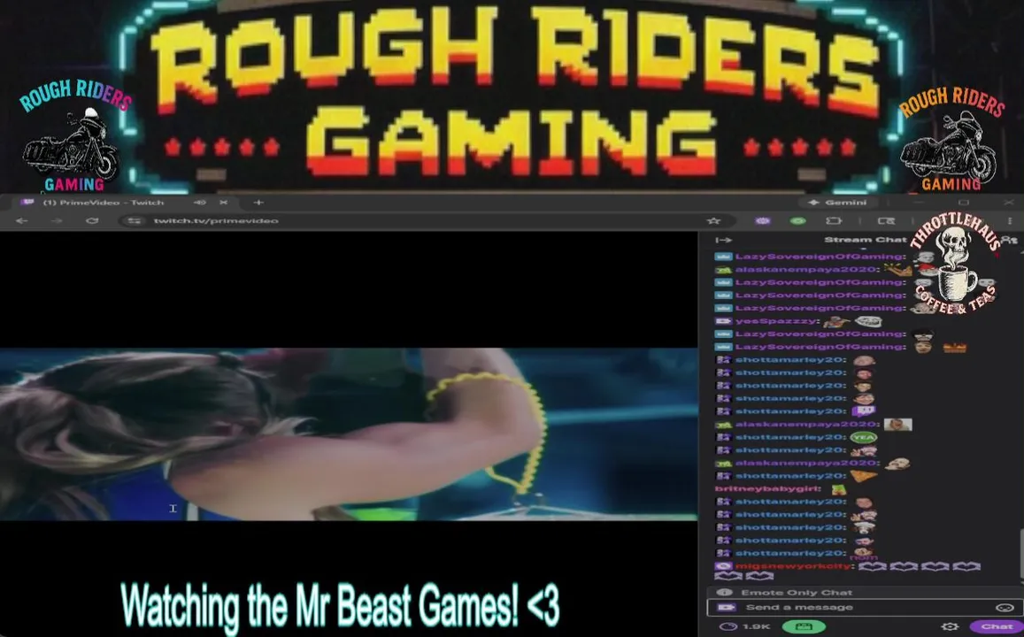Click username migsnewyorkcity in chat
Screen dimensions: 1024x637
pos(793,566)
